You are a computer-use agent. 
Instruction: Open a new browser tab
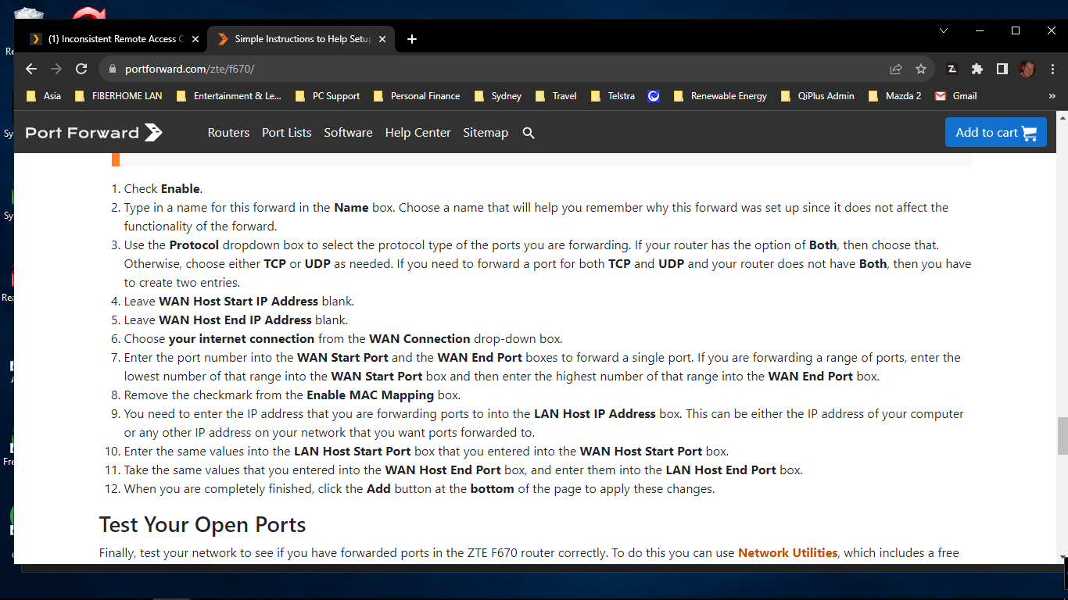coord(412,39)
